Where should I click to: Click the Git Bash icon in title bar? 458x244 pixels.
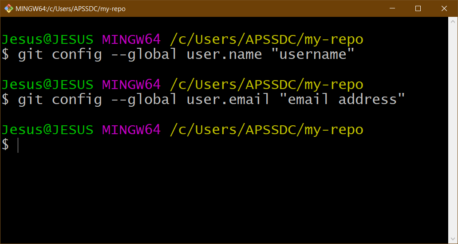pos(8,8)
